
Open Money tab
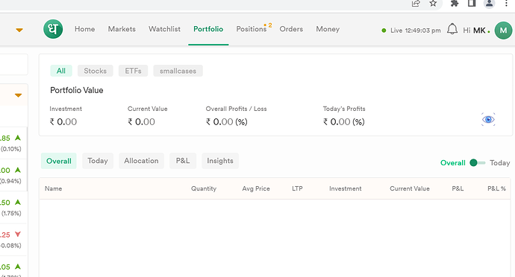(328, 29)
